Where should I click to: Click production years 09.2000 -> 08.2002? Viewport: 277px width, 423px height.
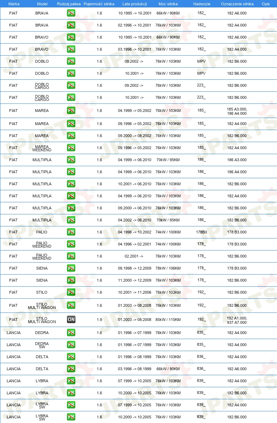click(135, 136)
